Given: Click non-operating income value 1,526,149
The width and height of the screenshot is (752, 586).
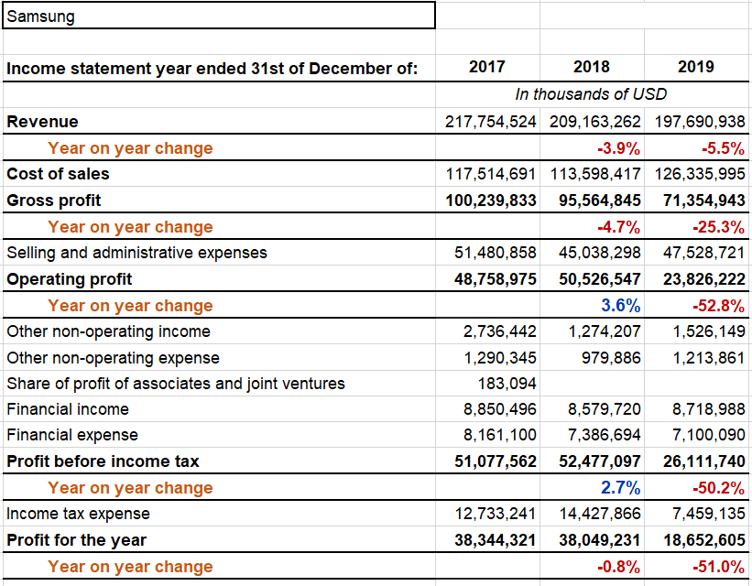Looking at the screenshot, I should [x=709, y=331].
